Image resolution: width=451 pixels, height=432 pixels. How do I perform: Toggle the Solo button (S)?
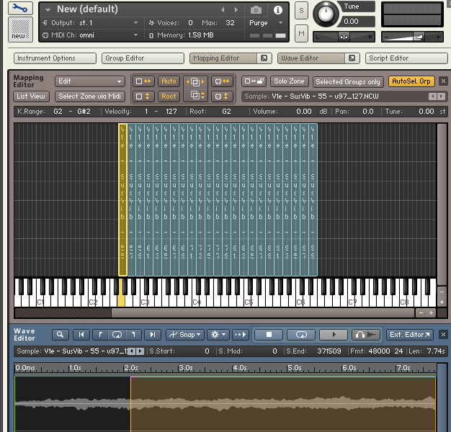[301, 12]
